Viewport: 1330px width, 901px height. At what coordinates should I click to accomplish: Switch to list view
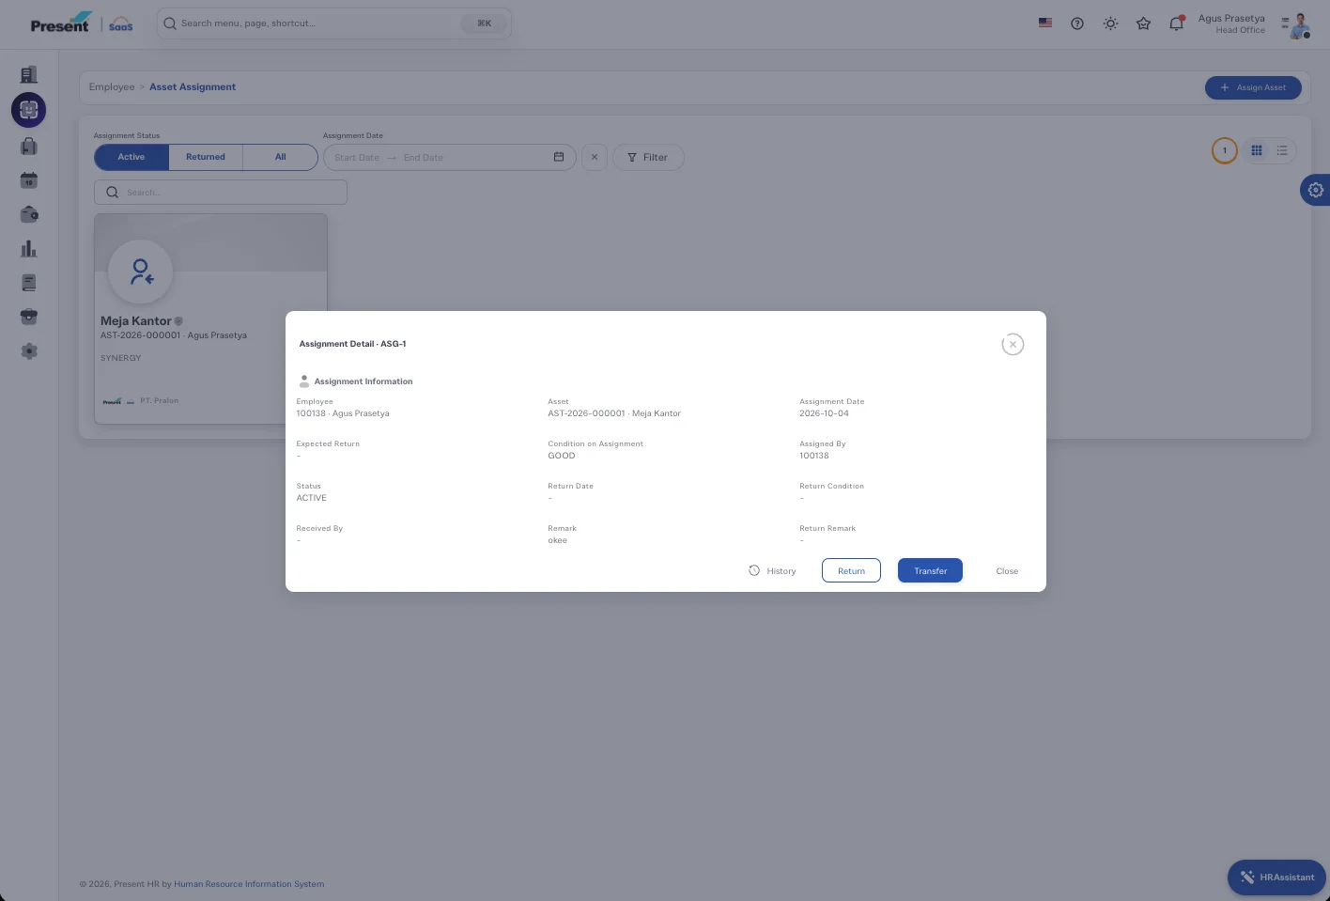tap(1282, 150)
